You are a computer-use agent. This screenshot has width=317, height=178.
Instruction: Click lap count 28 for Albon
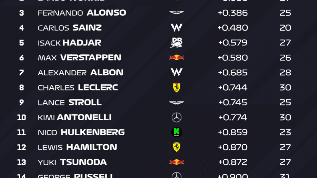285,72
